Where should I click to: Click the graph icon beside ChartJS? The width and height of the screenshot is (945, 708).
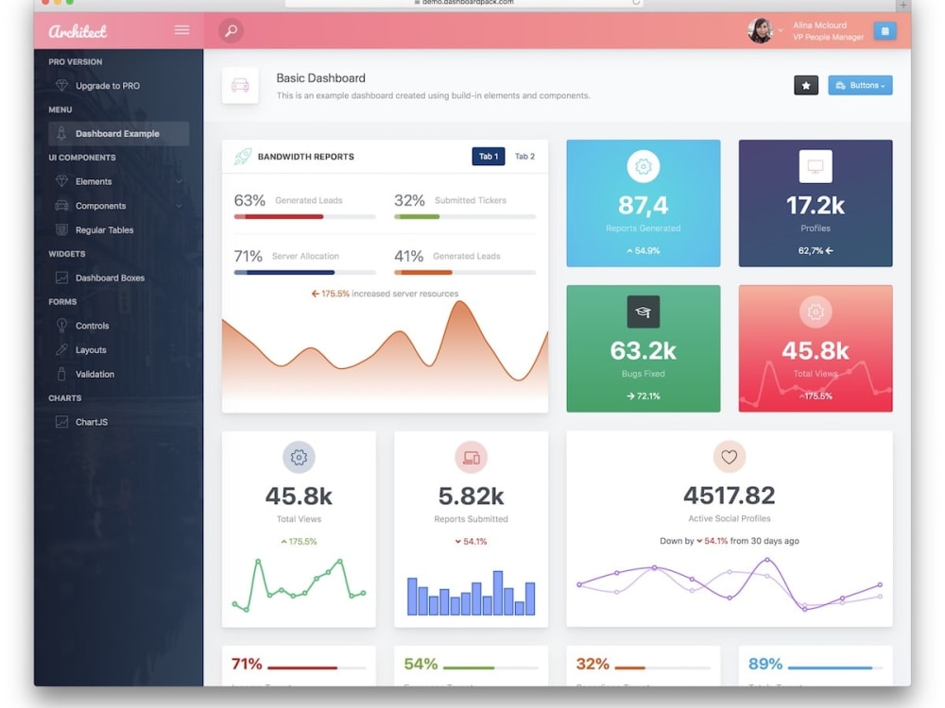[61, 422]
